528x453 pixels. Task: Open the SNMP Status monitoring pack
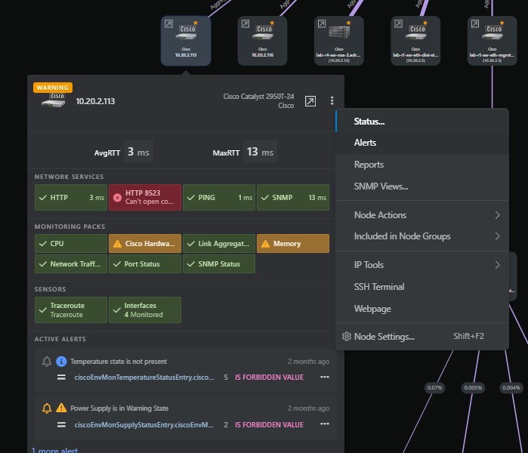click(x=219, y=263)
